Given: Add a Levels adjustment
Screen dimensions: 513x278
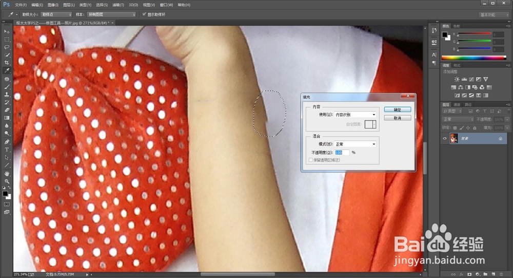Looking at the screenshot, I should [x=464, y=79].
